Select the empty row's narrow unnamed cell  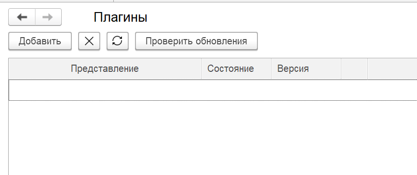(354, 90)
